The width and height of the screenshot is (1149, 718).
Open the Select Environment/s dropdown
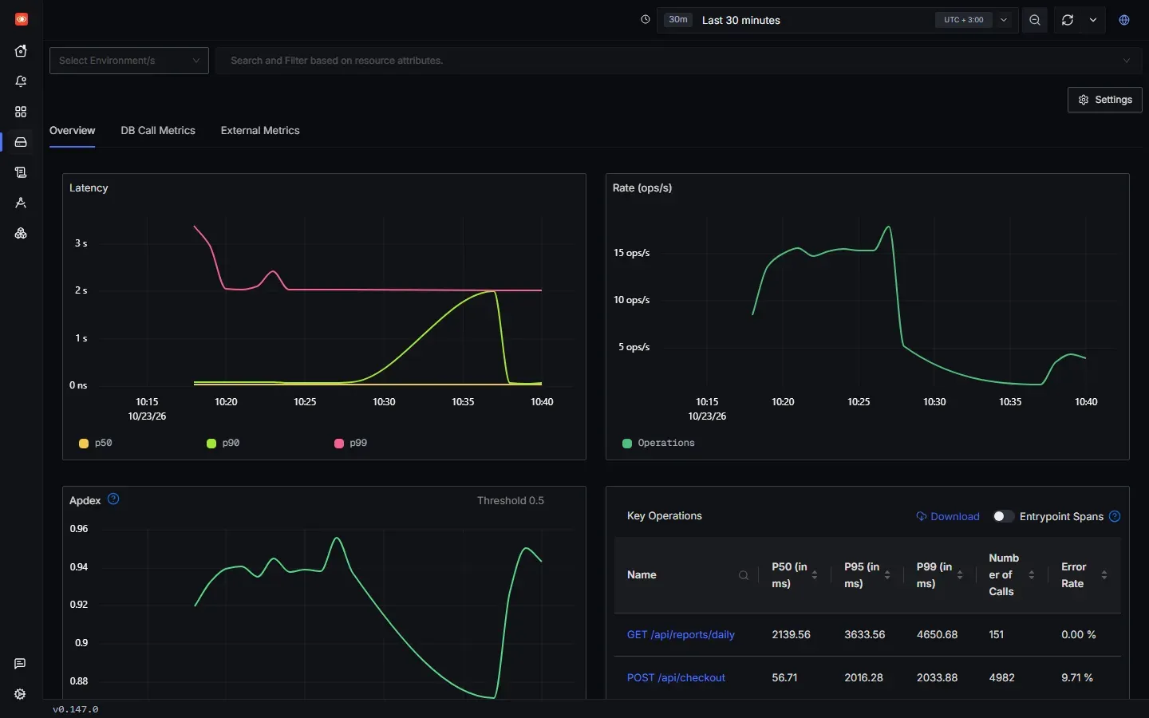click(x=129, y=61)
